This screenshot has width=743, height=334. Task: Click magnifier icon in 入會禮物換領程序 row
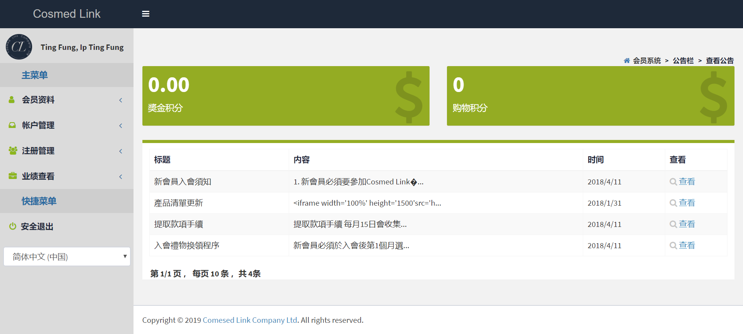(x=673, y=245)
